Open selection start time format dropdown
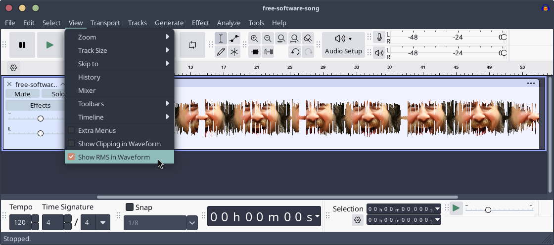Viewport: 554px width, 245px height. click(x=437, y=208)
